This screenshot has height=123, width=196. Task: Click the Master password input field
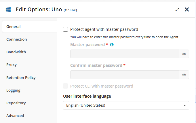(125, 54)
